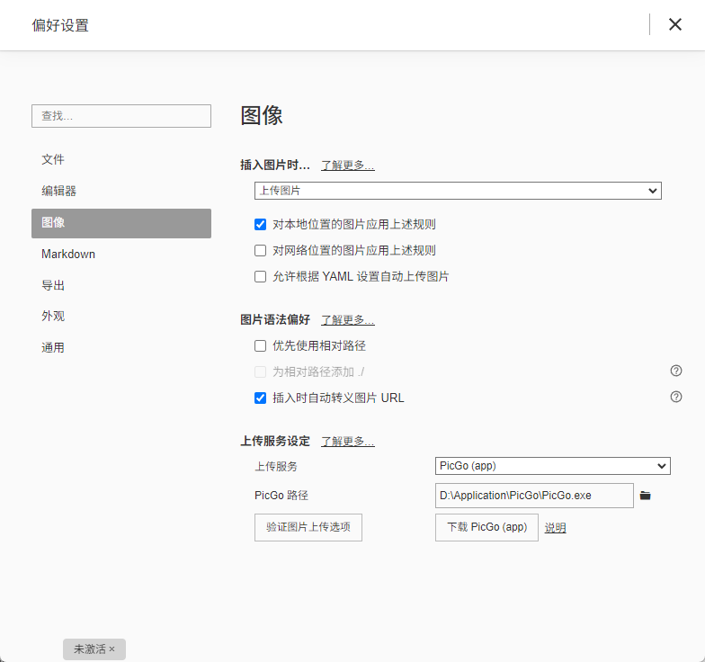Select the 外观 settings section

click(x=53, y=317)
